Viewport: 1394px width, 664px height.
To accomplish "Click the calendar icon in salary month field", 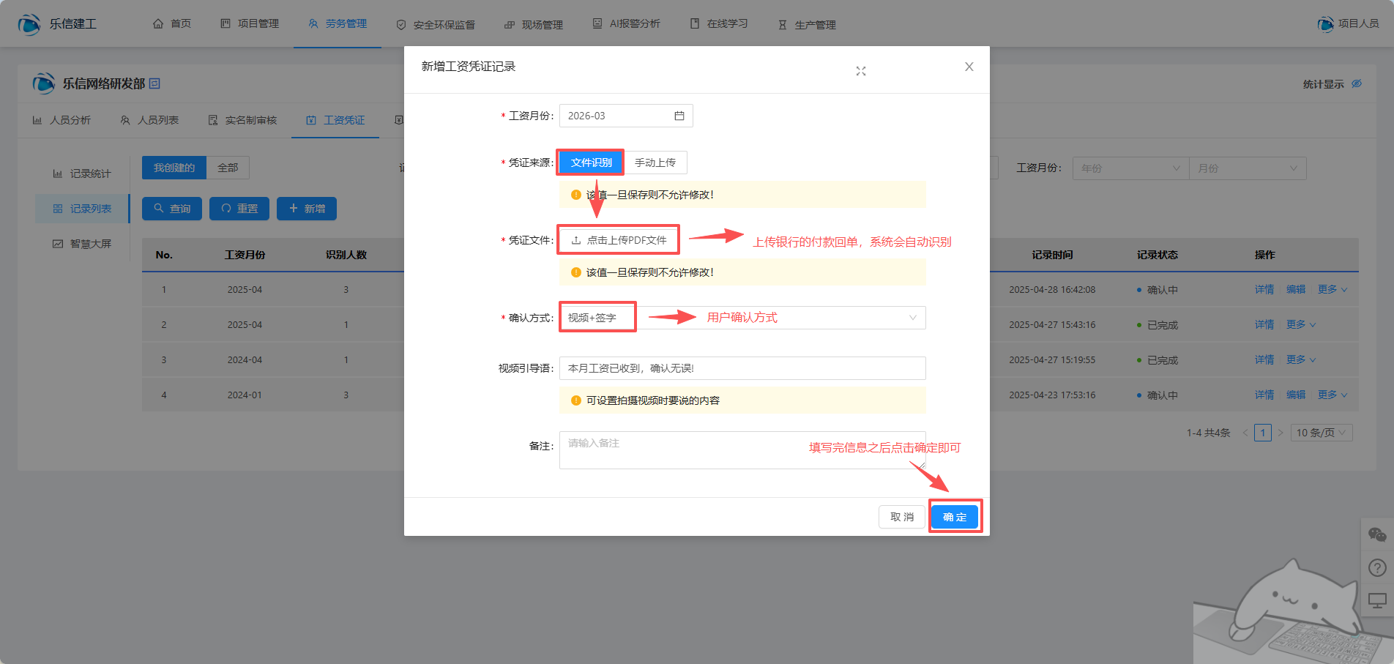I will [679, 116].
